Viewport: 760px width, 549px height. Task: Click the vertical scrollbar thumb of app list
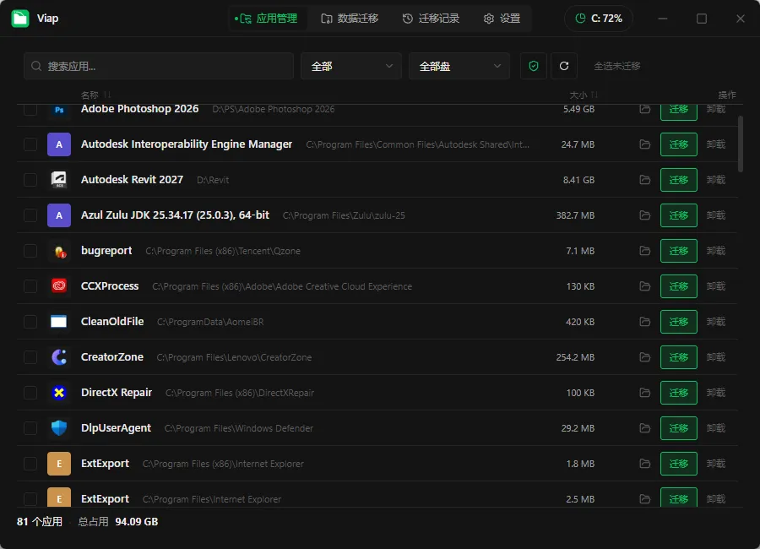coord(740,144)
